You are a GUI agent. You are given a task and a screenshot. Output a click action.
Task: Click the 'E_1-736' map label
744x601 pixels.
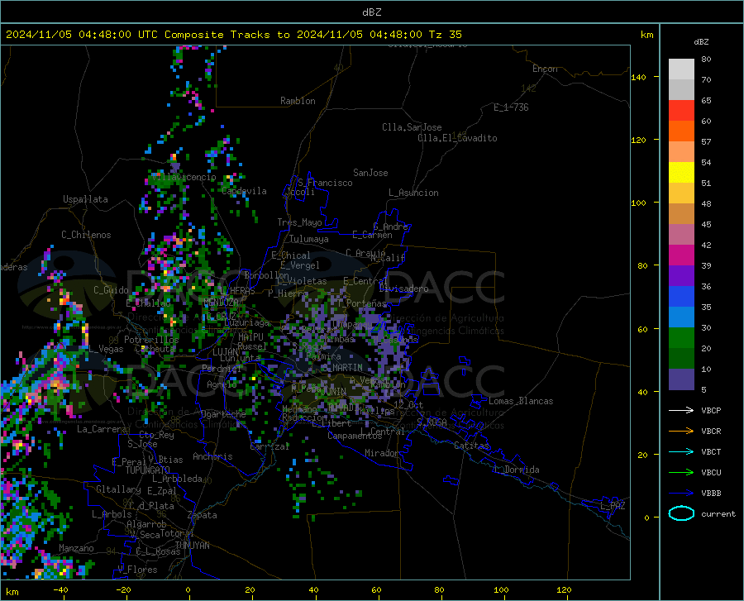click(511, 107)
